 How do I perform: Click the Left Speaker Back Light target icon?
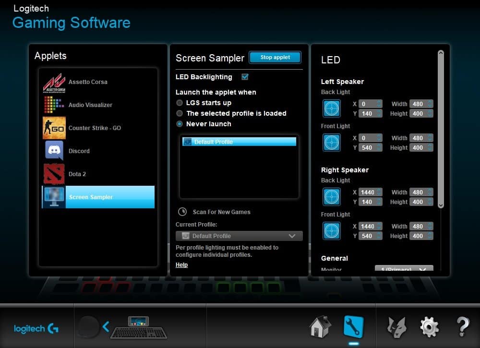(331, 108)
